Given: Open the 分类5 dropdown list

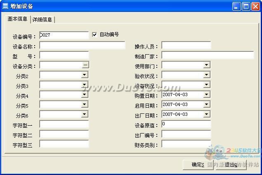Looking at the screenshot, I should [x=85, y=104].
